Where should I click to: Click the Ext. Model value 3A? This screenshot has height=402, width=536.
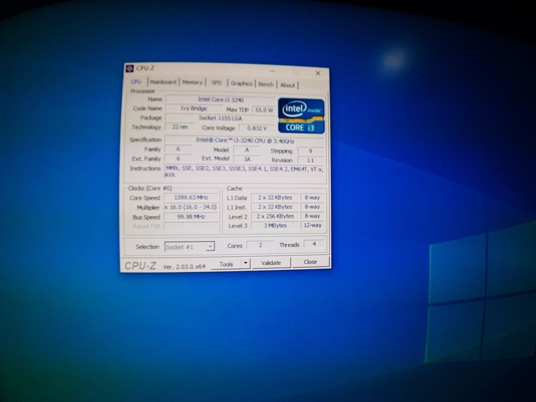click(x=247, y=159)
